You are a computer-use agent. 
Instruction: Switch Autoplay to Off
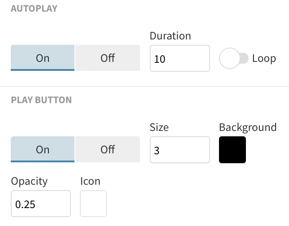[107, 58]
